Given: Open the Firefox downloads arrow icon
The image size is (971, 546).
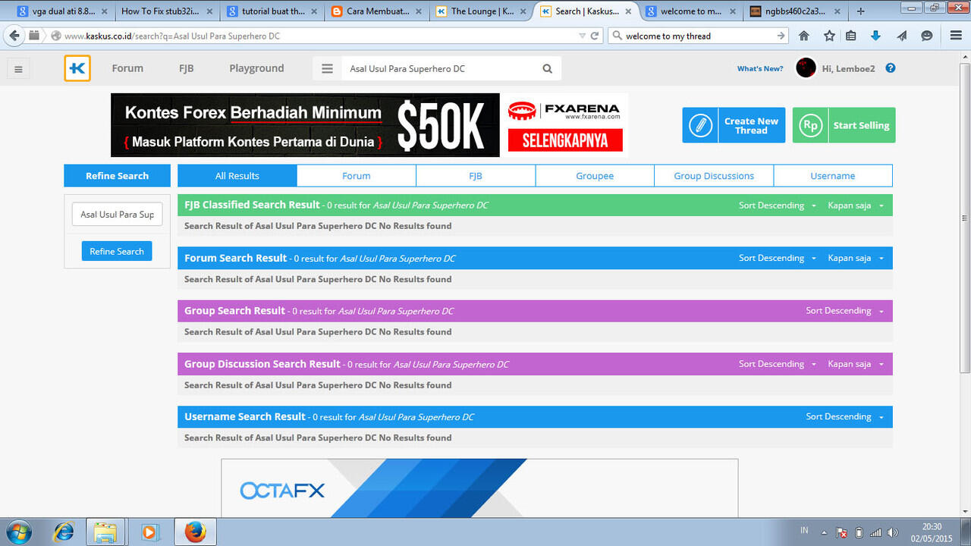Looking at the screenshot, I should [x=875, y=36].
